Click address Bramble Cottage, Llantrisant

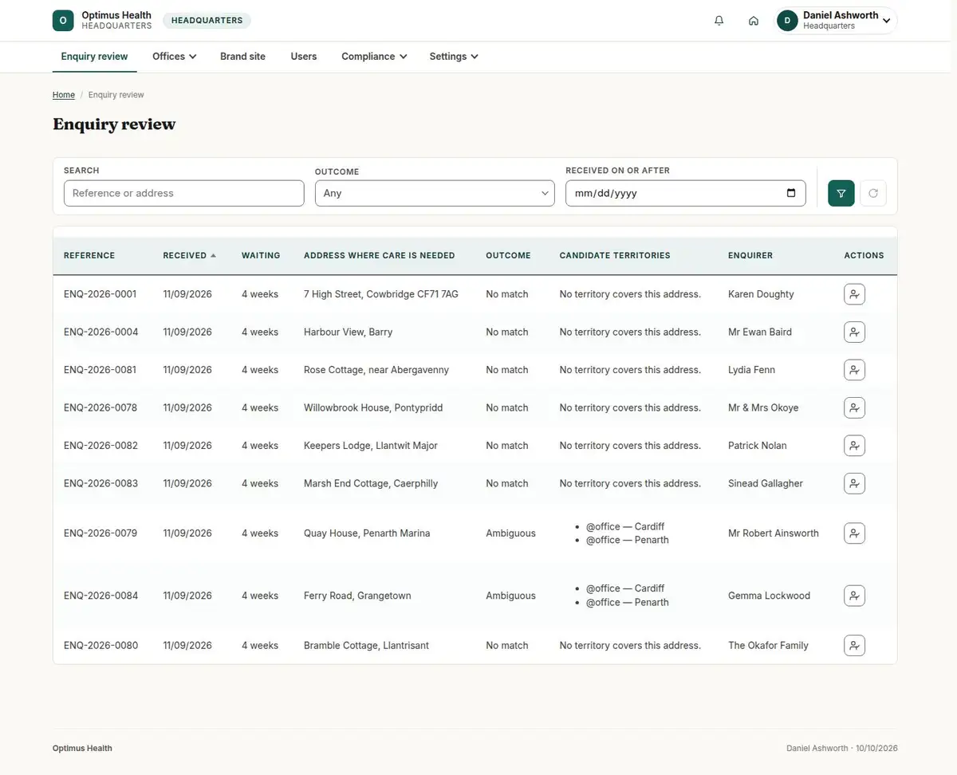366,645
